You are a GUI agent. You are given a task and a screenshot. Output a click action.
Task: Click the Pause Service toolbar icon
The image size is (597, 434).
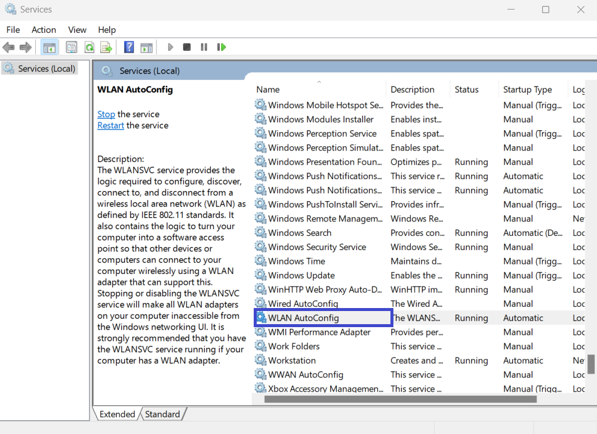(204, 47)
